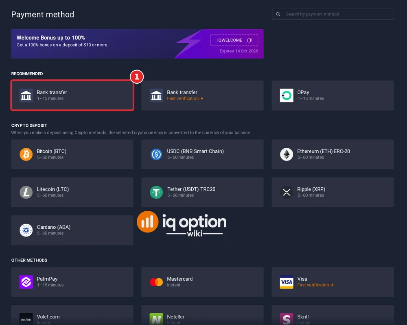This screenshot has width=407, height=325.
Task: Select Mastercard payment method
Action: (x=202, y=282)
